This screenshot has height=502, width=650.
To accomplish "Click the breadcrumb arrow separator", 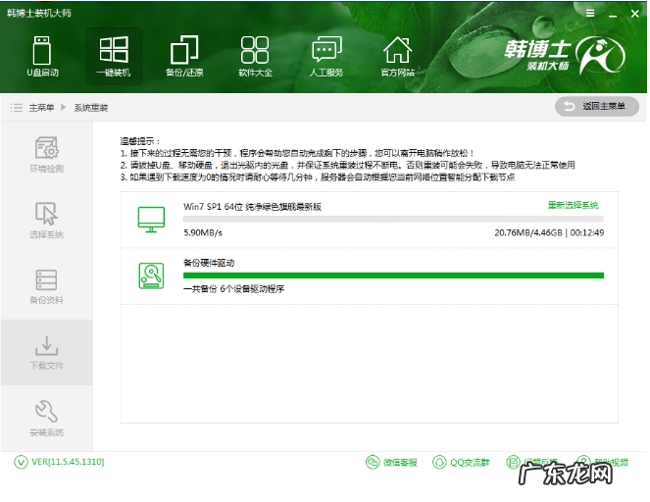I will (64, 108).
